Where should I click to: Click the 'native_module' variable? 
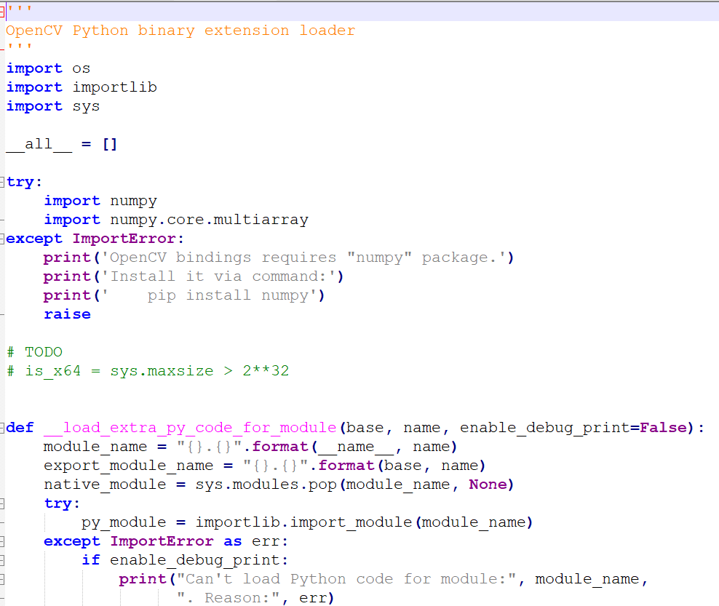coord(105,485)
